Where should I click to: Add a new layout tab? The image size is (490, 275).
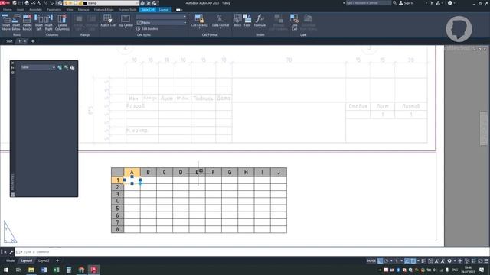(x=57, y=260)
